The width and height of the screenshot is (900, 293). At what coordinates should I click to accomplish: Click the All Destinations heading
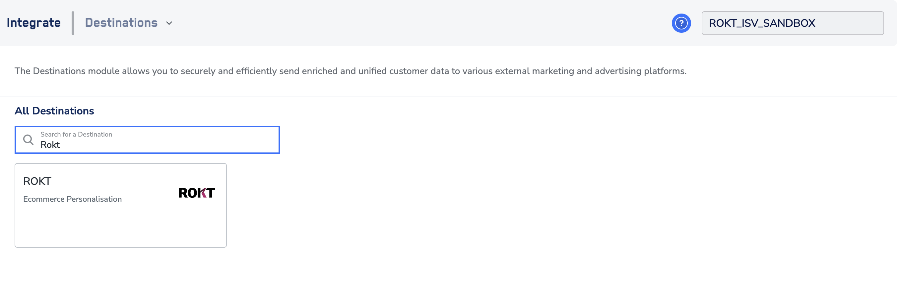[54, 111]
